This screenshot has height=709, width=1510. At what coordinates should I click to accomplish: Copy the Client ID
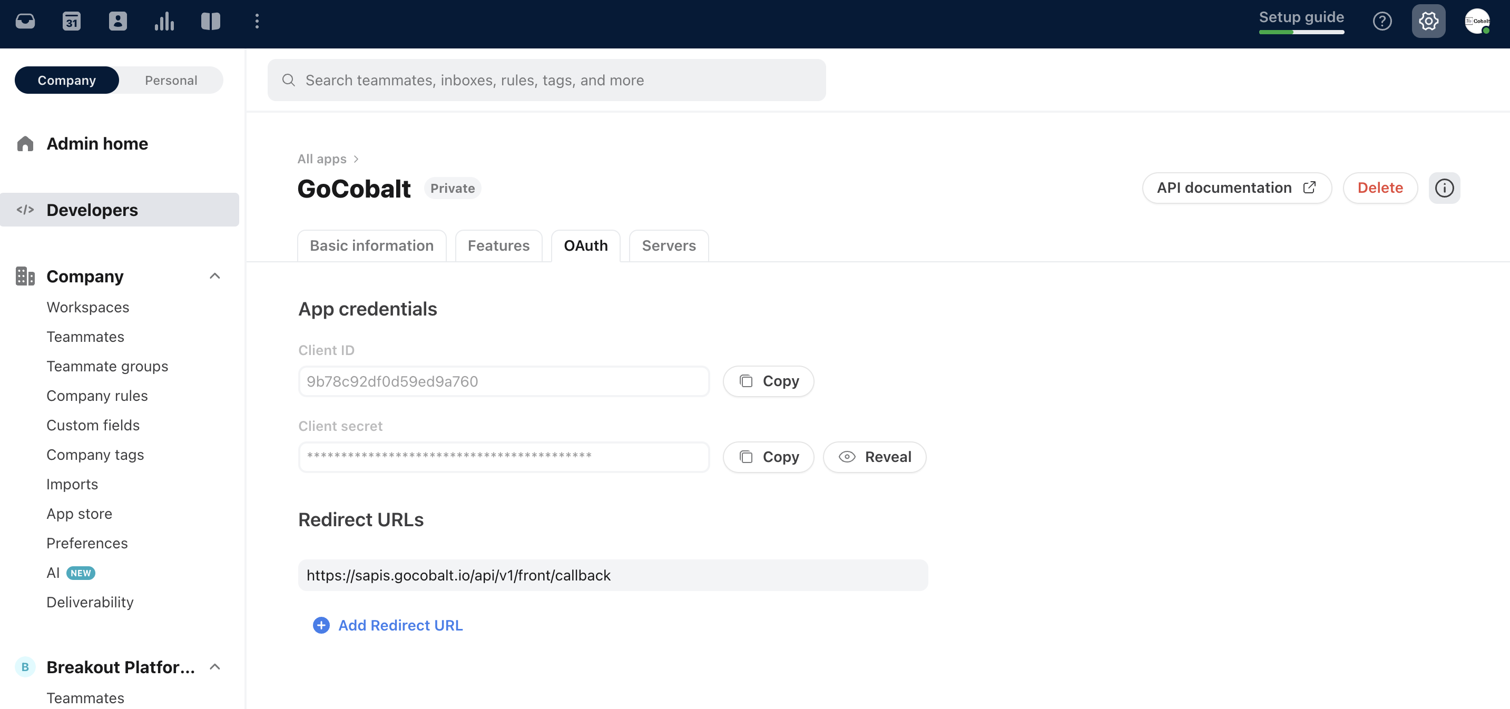tap(768, 381)
